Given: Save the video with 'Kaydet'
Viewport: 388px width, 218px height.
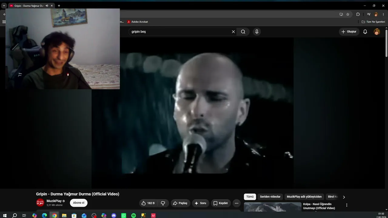Looking at the screenshot, I should [x=221, y=203].
